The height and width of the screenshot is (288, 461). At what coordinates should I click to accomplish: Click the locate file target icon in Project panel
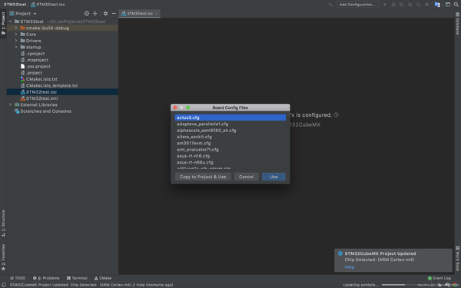point(87,14)
